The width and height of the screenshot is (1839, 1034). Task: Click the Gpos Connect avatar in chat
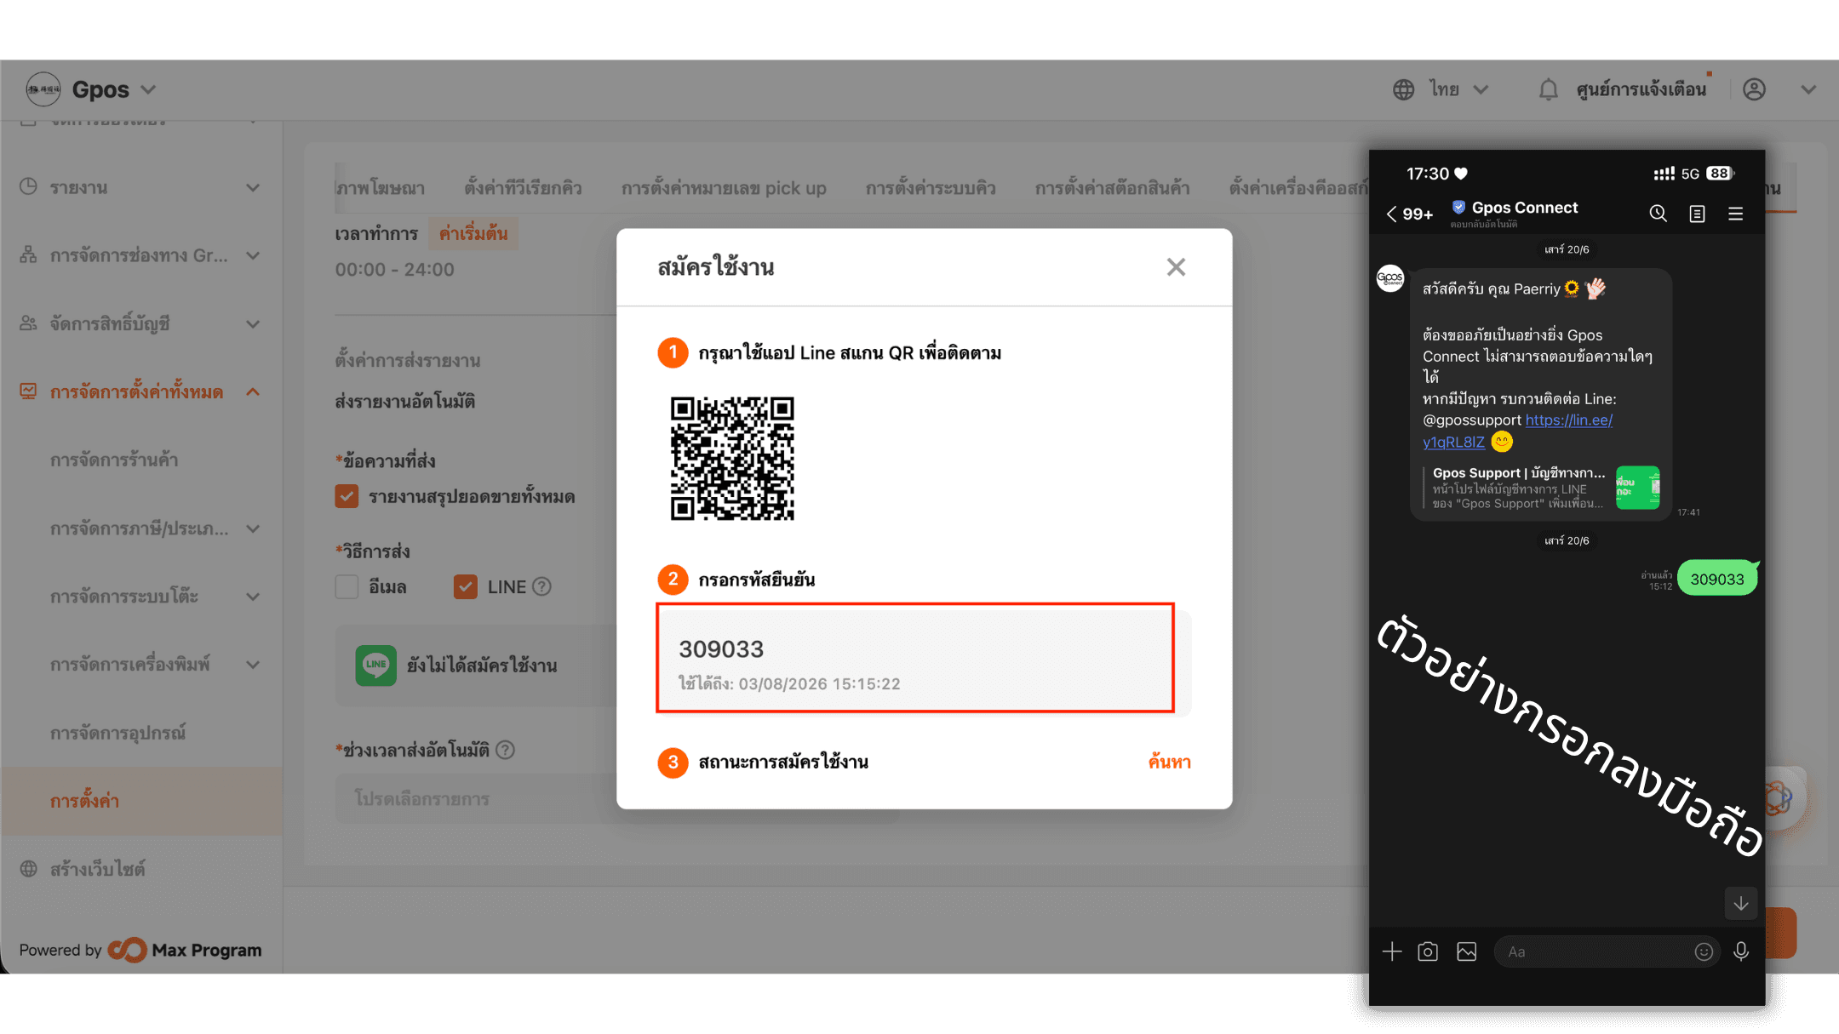1390,278
